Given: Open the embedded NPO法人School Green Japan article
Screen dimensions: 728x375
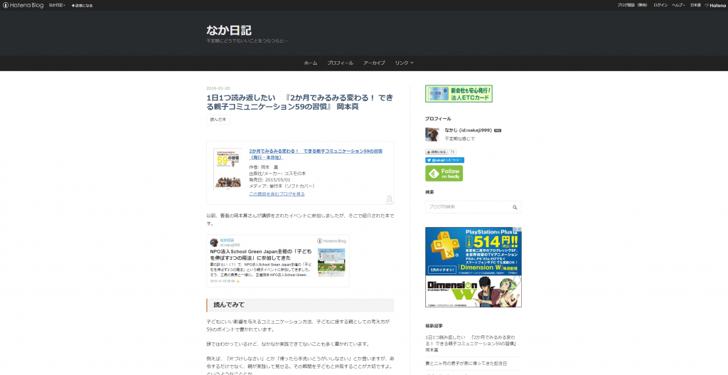Looking at the screenshot, I should click(x=261, y=254).
